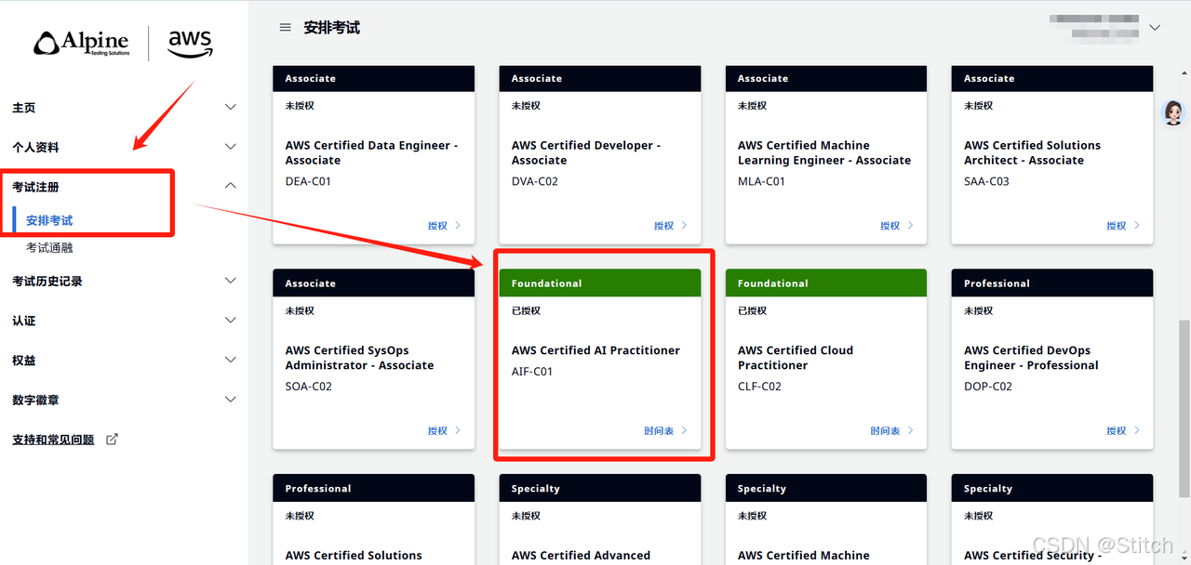The image size is (1191, 565).
Task: Click arrow icon on MLA-C01 card
Action: (911, 226)
